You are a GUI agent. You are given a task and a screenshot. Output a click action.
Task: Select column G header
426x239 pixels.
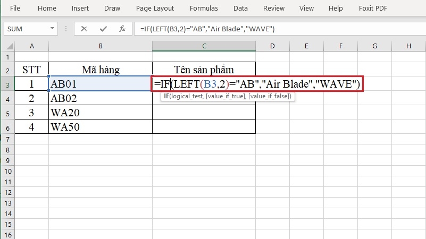click(x=374, y=46)
